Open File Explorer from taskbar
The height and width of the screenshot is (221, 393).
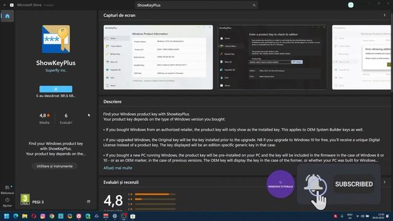click(x=25, y=216)
